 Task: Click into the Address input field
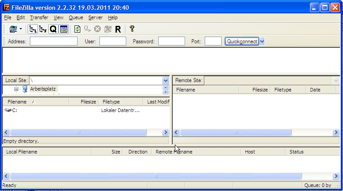click(x=54, y=42)
